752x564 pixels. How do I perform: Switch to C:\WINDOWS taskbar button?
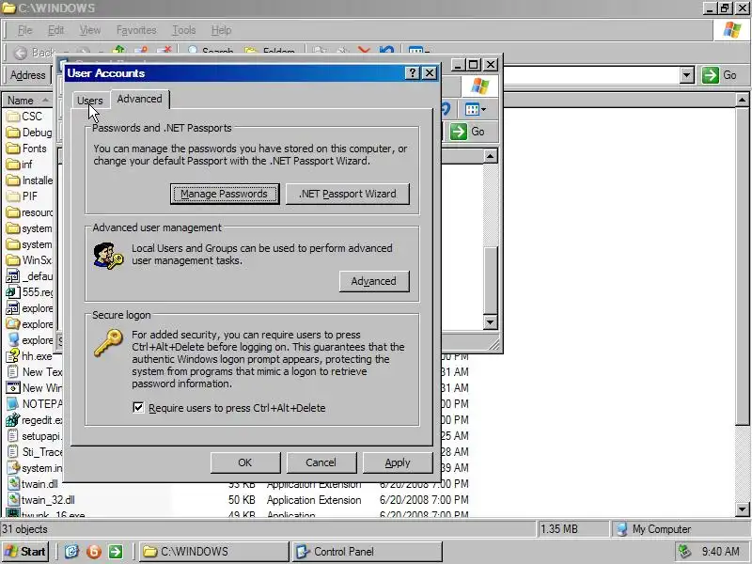point(214,552)
